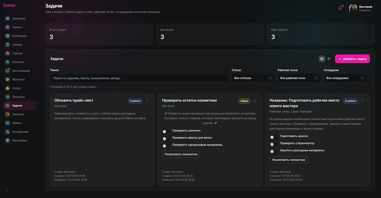Switch to grid card view icon

point(322,59)
